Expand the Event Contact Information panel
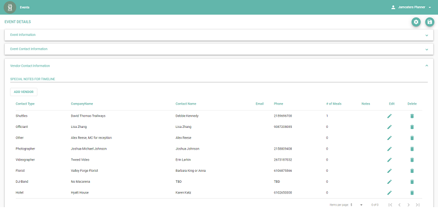 tap(219, 49)
